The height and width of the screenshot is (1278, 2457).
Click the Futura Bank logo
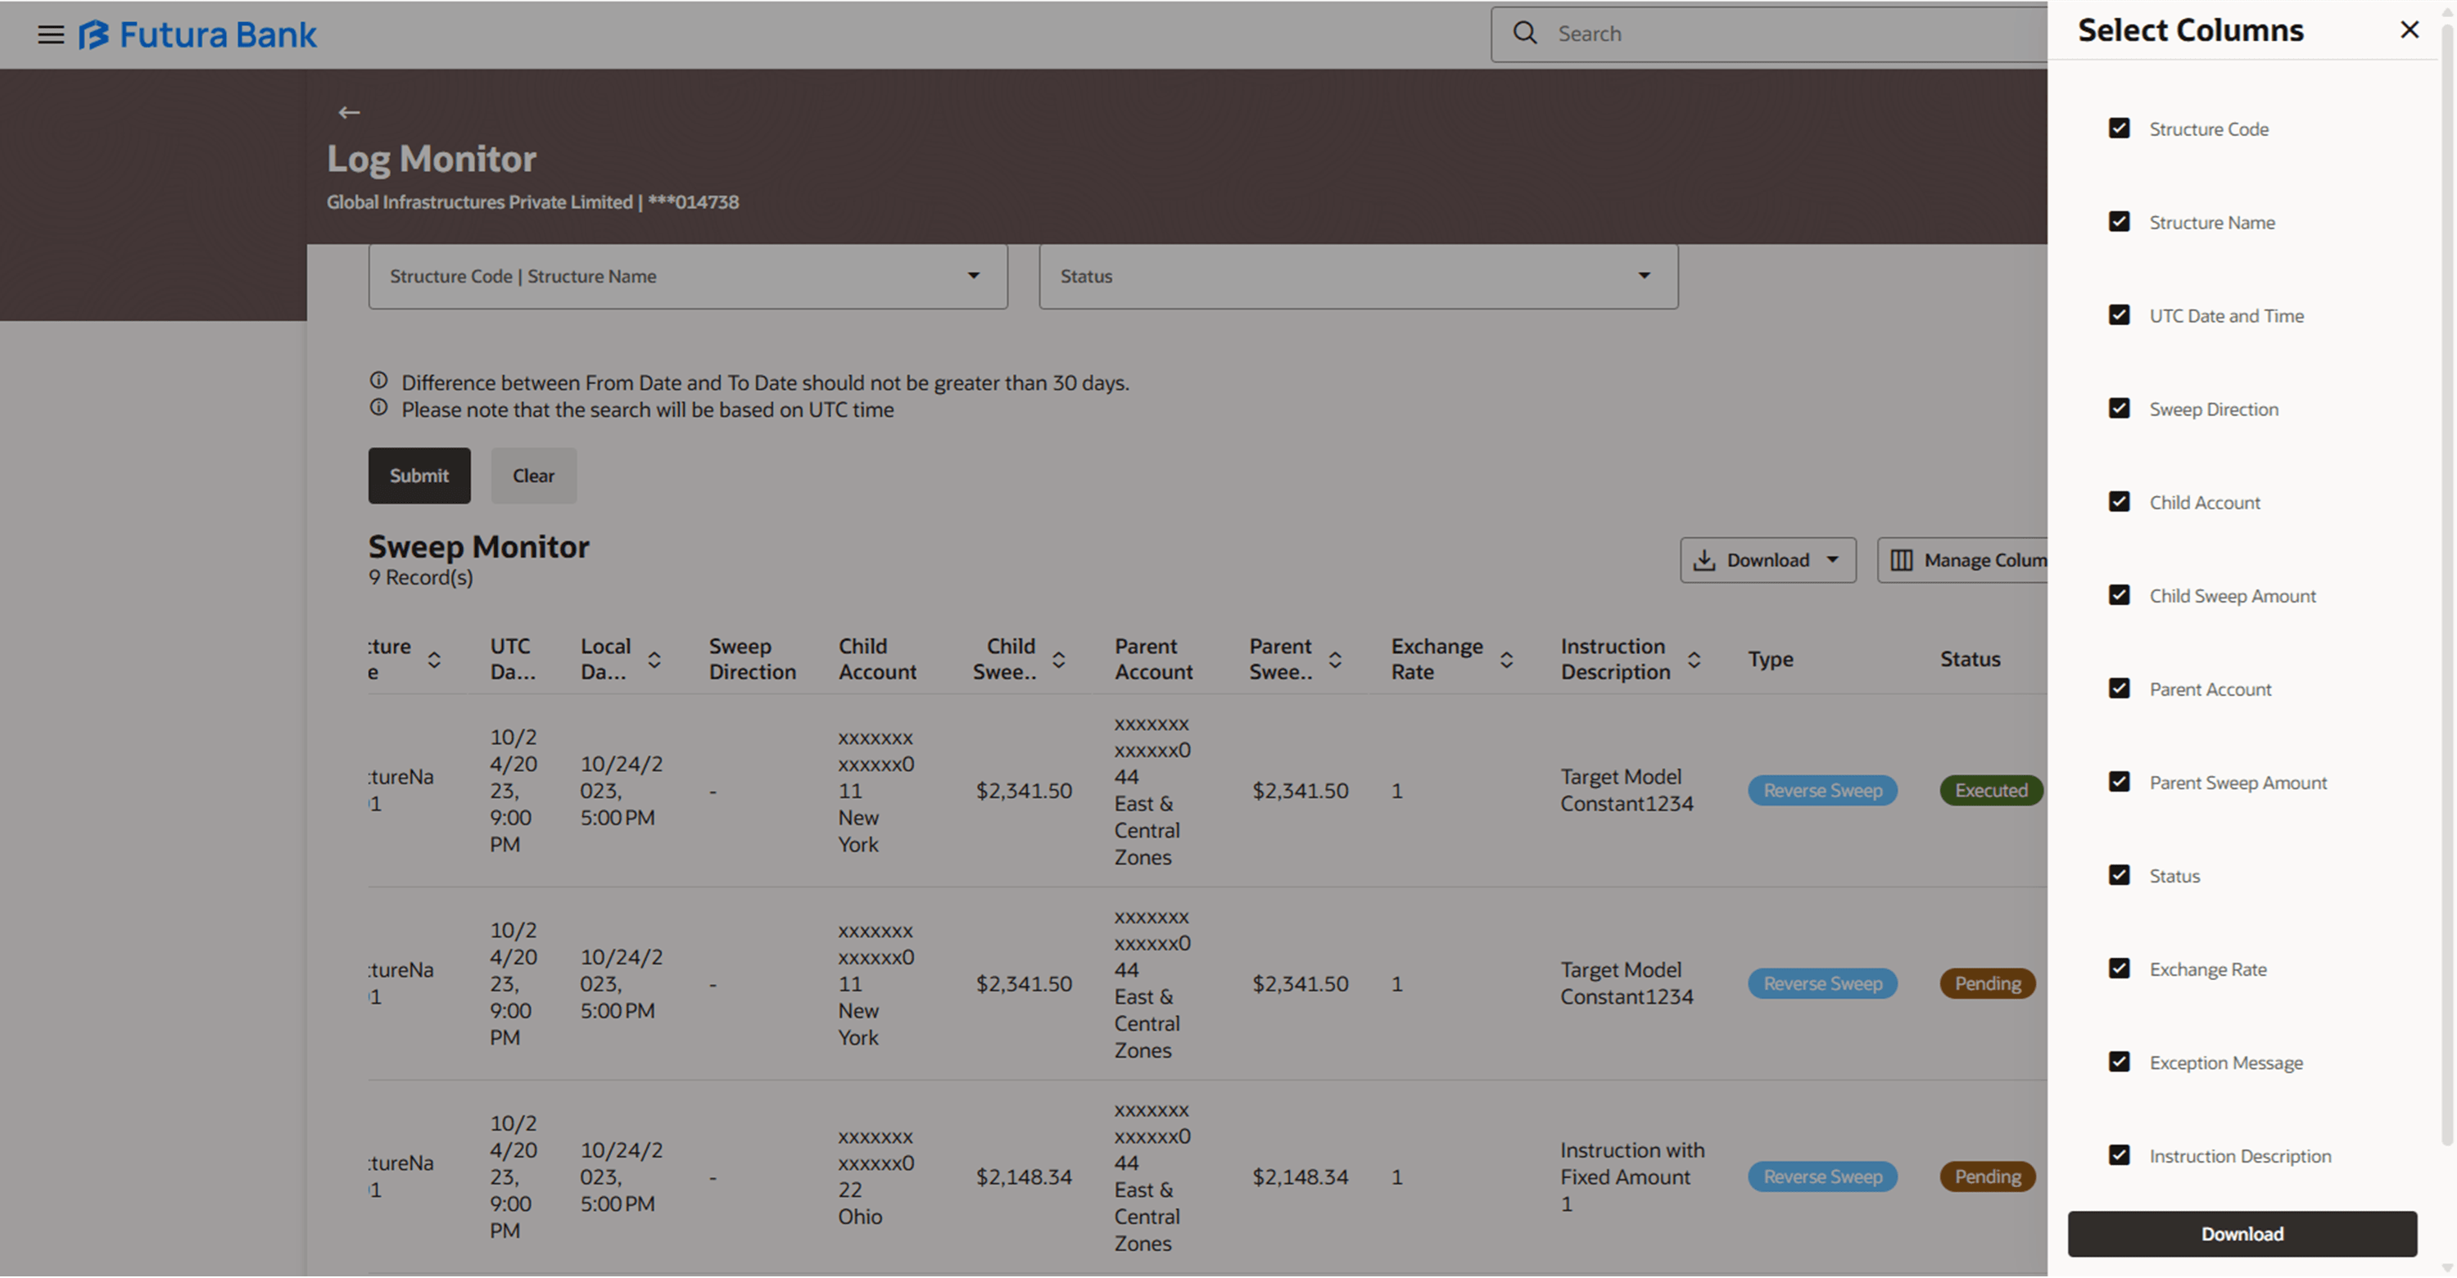point(197,34)
